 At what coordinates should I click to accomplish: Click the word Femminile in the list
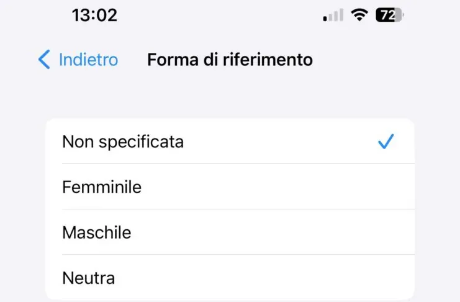click(x=102, y=186)
